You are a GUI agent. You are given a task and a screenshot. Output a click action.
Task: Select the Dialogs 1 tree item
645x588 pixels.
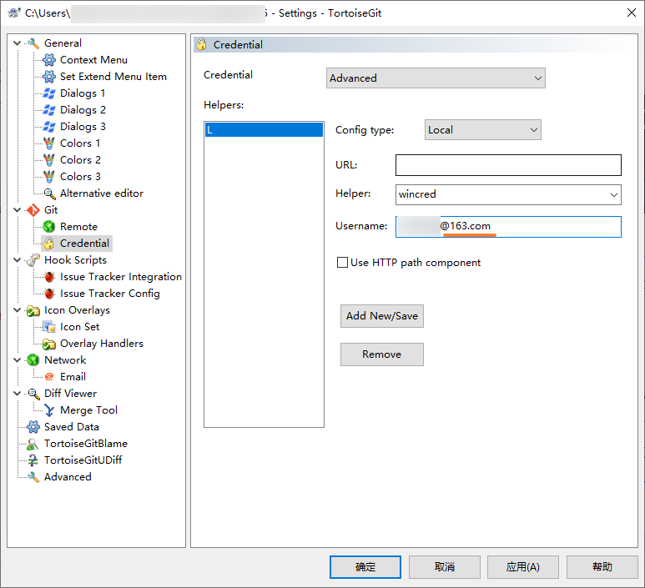pos(83,93)
